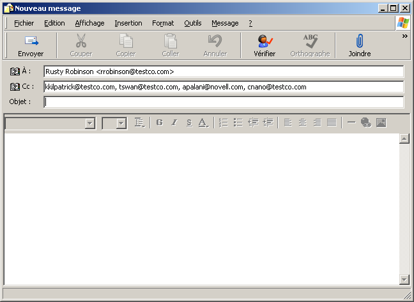Click the Annuler undo icon
This screenshot has height=302, width=414.
click(215, 41)
